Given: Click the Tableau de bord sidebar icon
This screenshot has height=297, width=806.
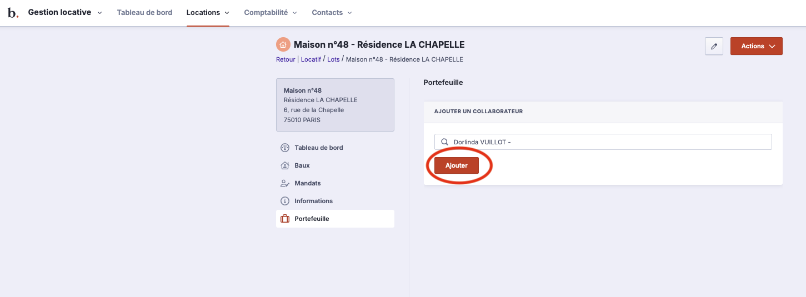Looking at the screenshot, I should pos(285,148).
